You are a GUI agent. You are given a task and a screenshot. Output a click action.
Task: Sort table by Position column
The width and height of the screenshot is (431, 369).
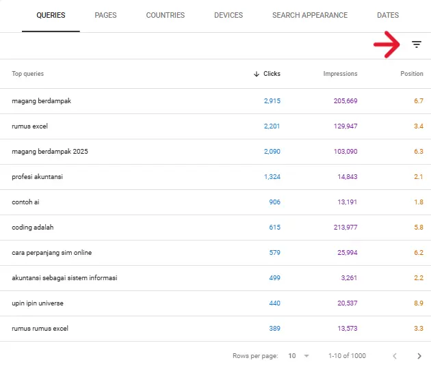click(x=411, y=74)
